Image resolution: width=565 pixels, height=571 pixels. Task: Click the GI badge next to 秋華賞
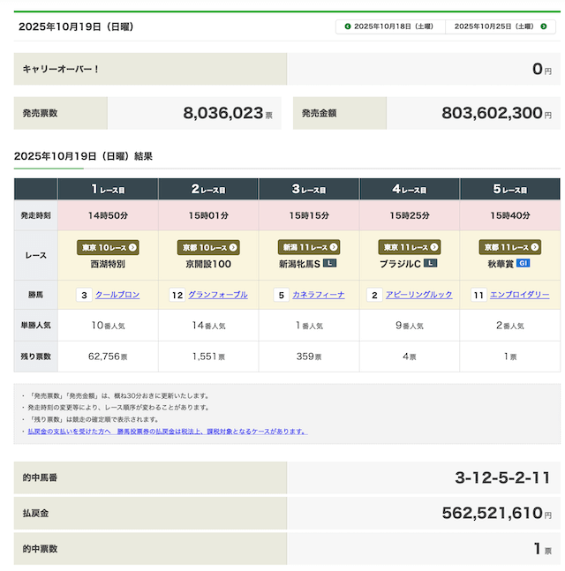523,263
